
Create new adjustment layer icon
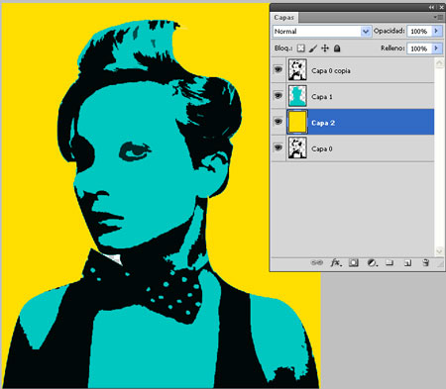click(x=372, y=262)
